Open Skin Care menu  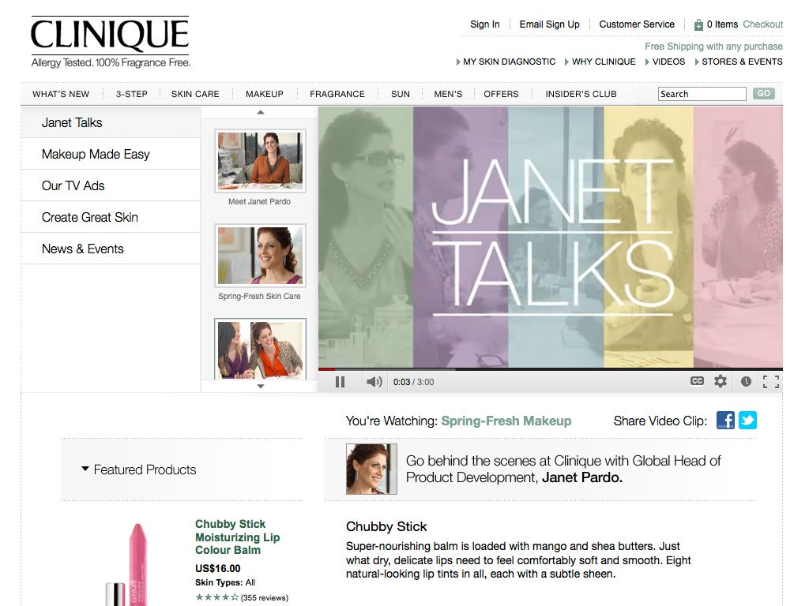[195, 94]
